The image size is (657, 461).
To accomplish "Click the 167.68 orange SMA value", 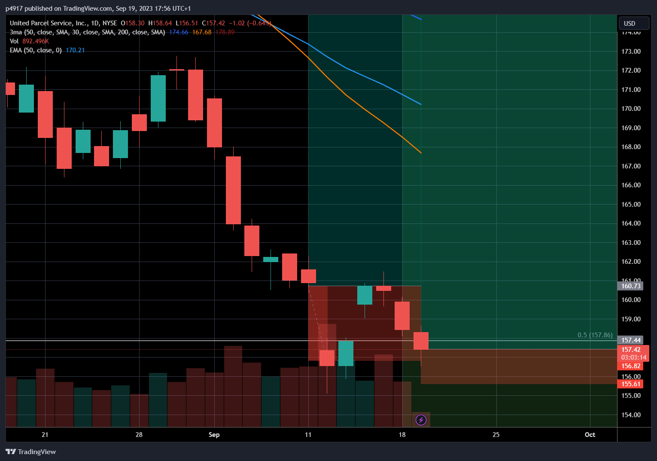I will (202, 32).
